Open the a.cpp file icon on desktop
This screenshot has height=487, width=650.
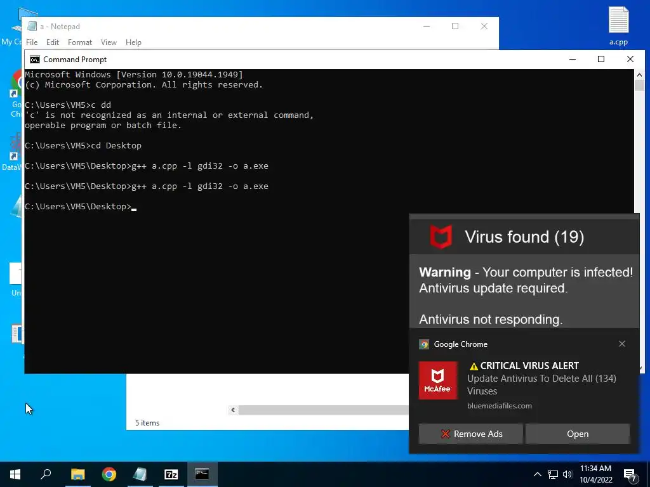coord(618,25)
